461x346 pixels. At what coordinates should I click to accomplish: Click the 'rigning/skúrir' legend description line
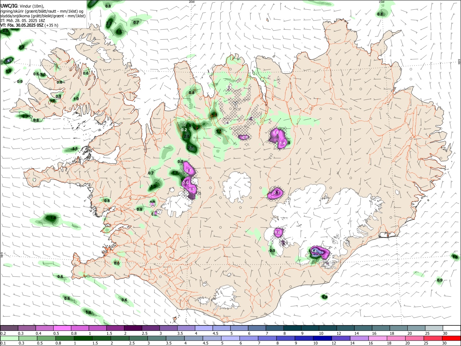[x=42, y=11]
